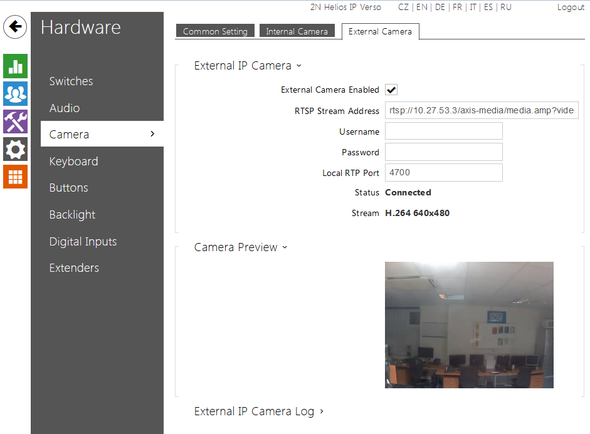Image resolution: width=590 pixels, height=434 pixels.
Task: Click the camera preview image
Action: click(x=468, y=324)
